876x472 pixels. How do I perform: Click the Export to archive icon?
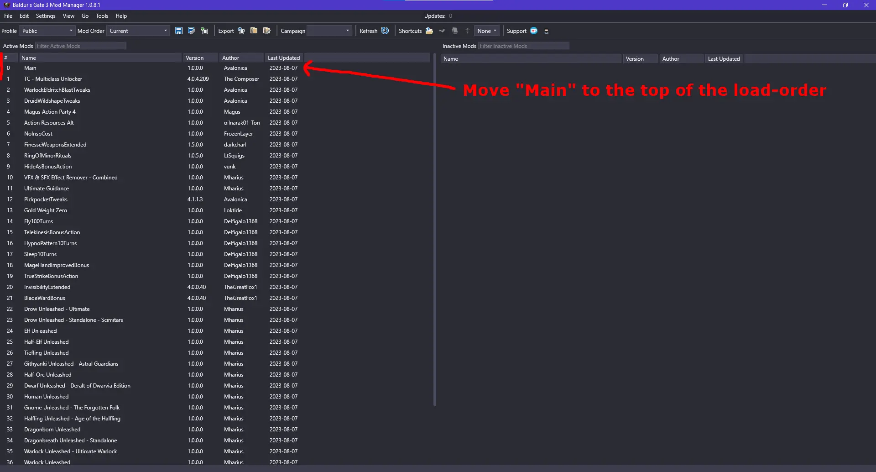pyautogui.click(x=254, y=31)
